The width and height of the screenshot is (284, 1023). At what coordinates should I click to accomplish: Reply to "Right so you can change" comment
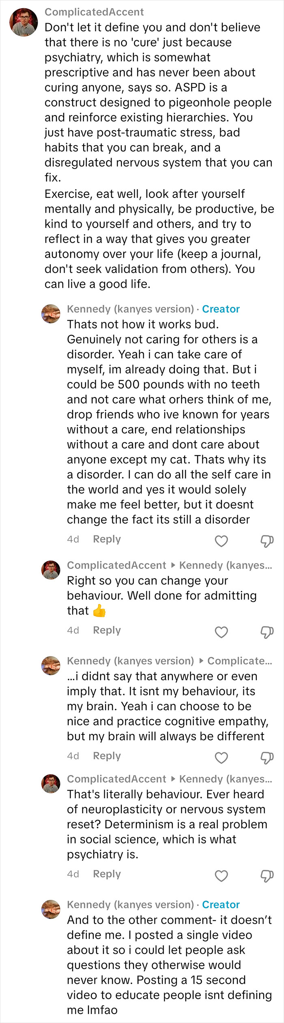tap(107, 630)
